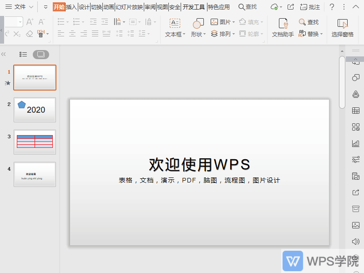Insert a picture with the 图片 tool

(x=222, y=21)
